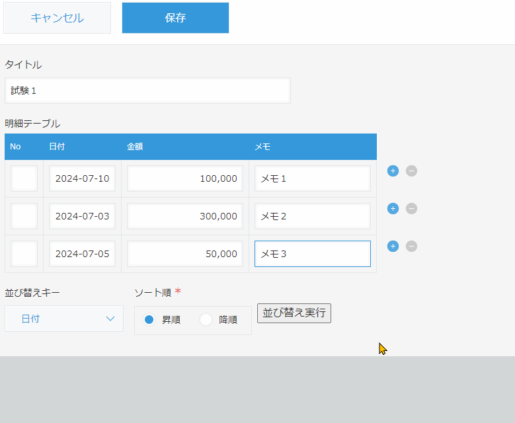Add a row after the メモ3 row

click(x=393, y=247)
